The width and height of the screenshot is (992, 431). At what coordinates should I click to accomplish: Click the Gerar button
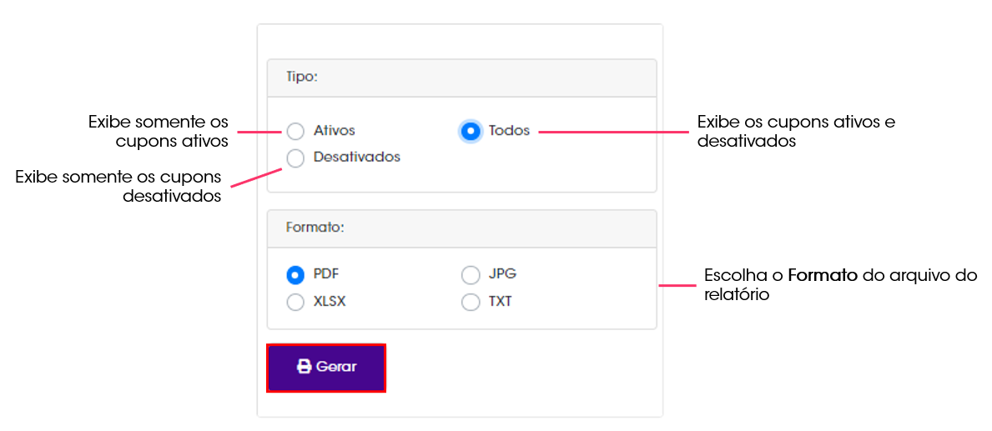326,368
